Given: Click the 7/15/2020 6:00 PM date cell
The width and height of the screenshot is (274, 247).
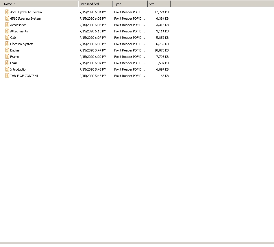Looking at the screenshot, I should click(x=93, y=57).
